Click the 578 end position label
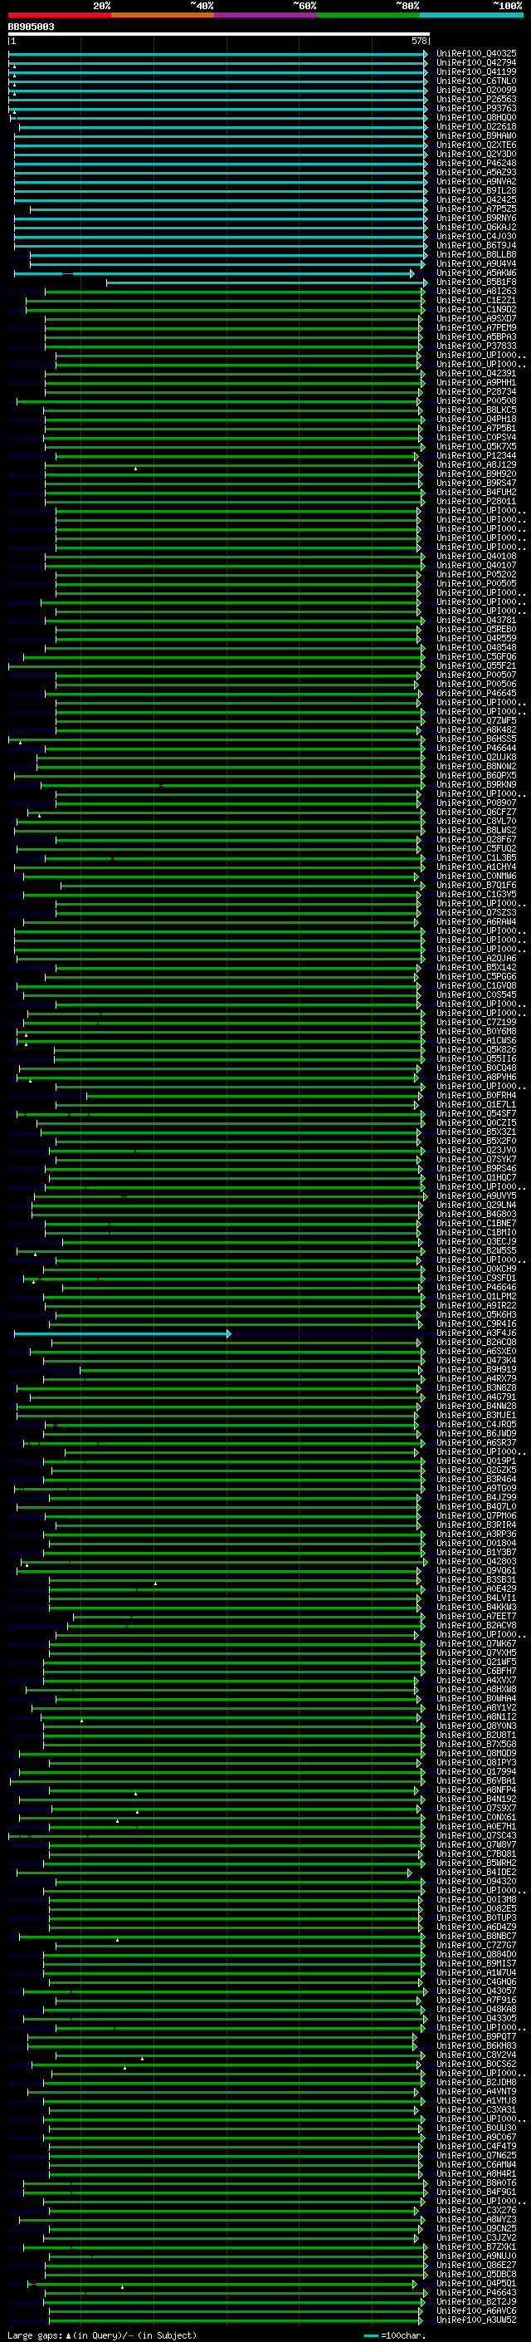The height and width of the screenshot is (2342, 531). [418, 41]
